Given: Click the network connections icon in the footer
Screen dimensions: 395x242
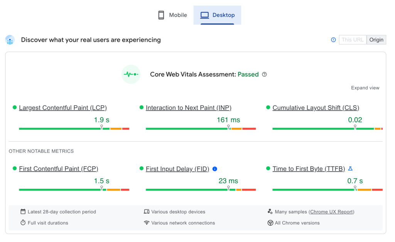Looking at the screenshot, I should (147, 223).
